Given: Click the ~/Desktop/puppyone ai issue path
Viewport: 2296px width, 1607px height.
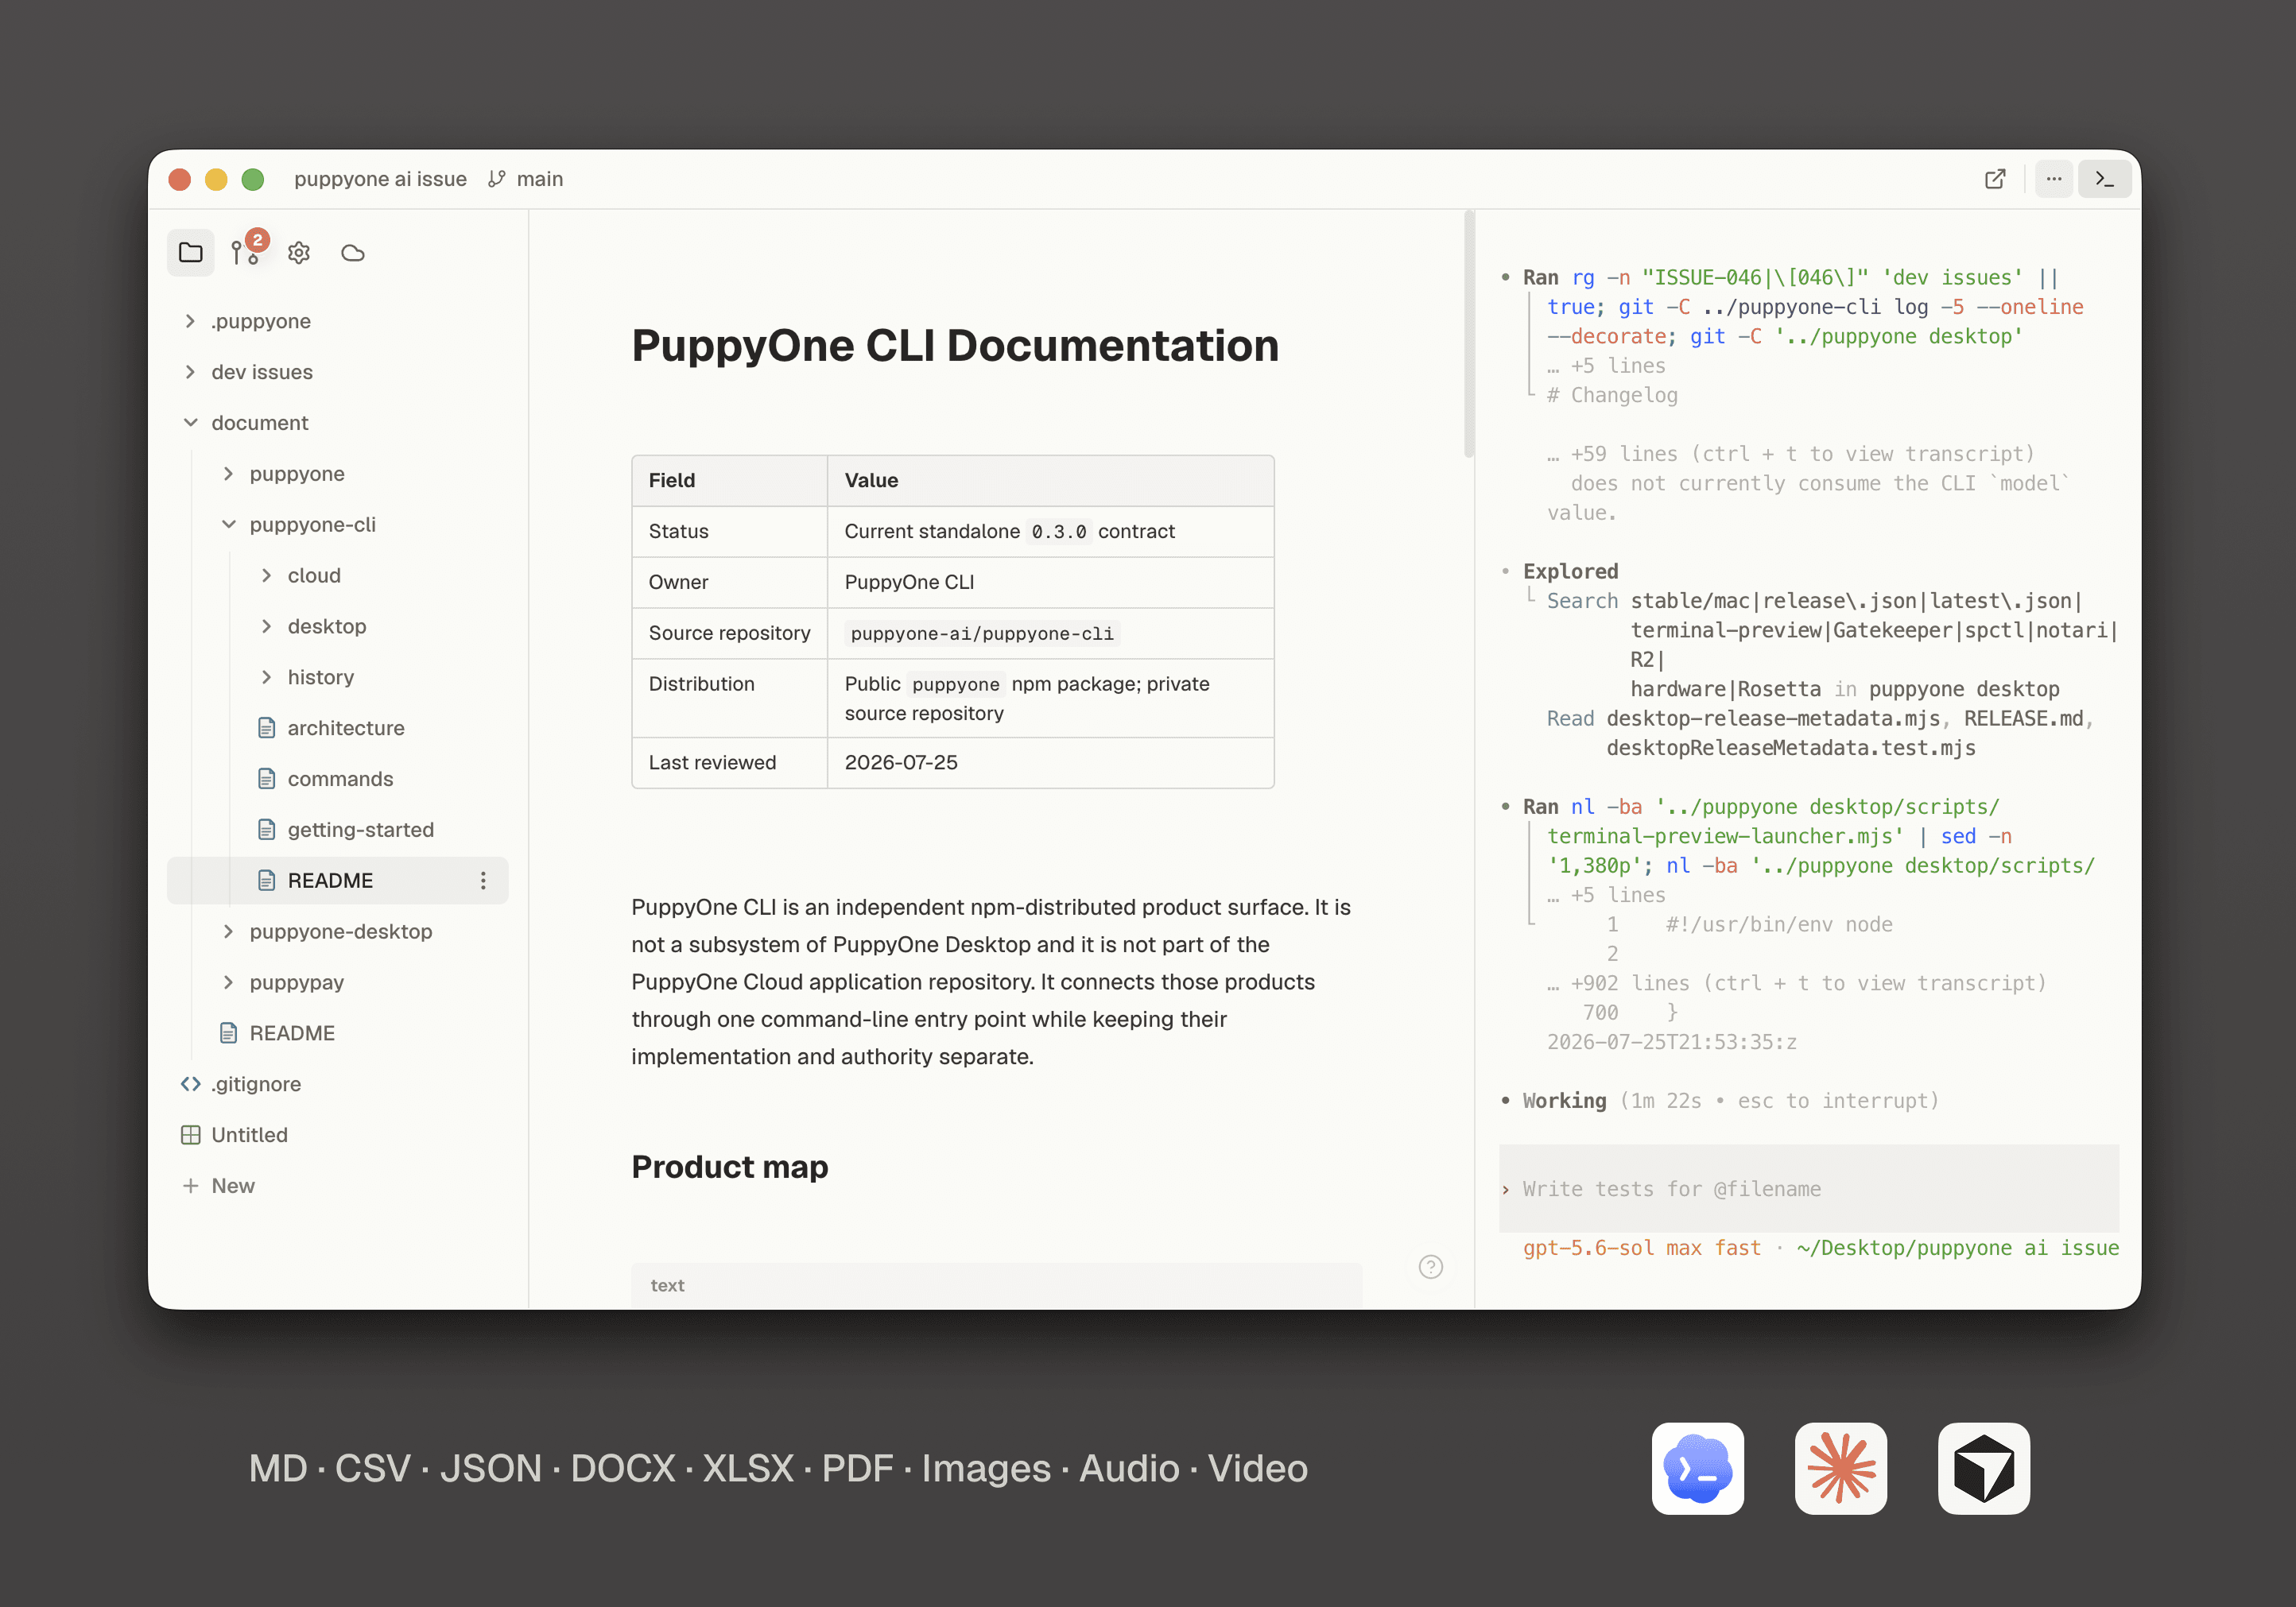Looking at the screenshot, I should pyautogui.click(x=1957, y=1247).
